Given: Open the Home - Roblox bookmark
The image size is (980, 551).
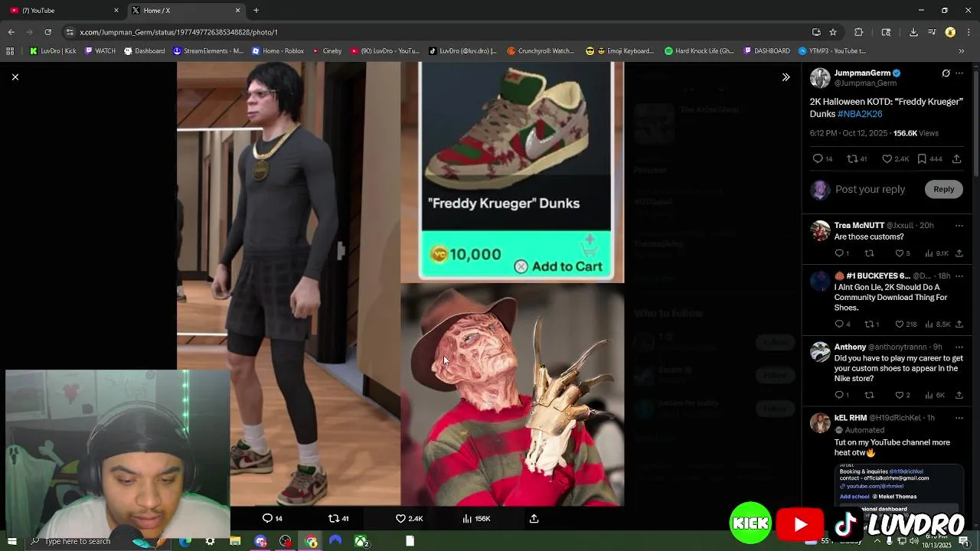Looking at the screenshot, I should tap(278, 51).
